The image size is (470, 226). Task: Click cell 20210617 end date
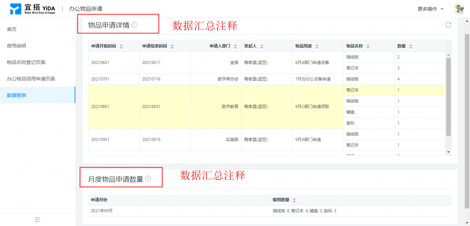pos(164,63)
